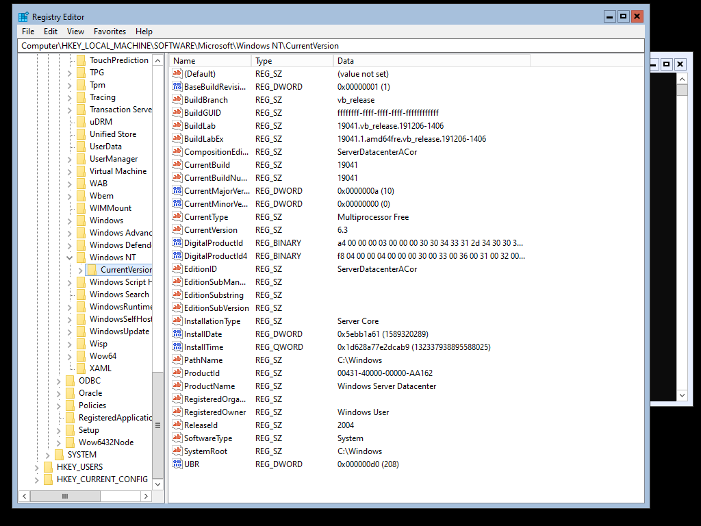The height and width of the screenshot is (526, 701).
Task: Open the Edit menu
Action: [x=51, y=32]
